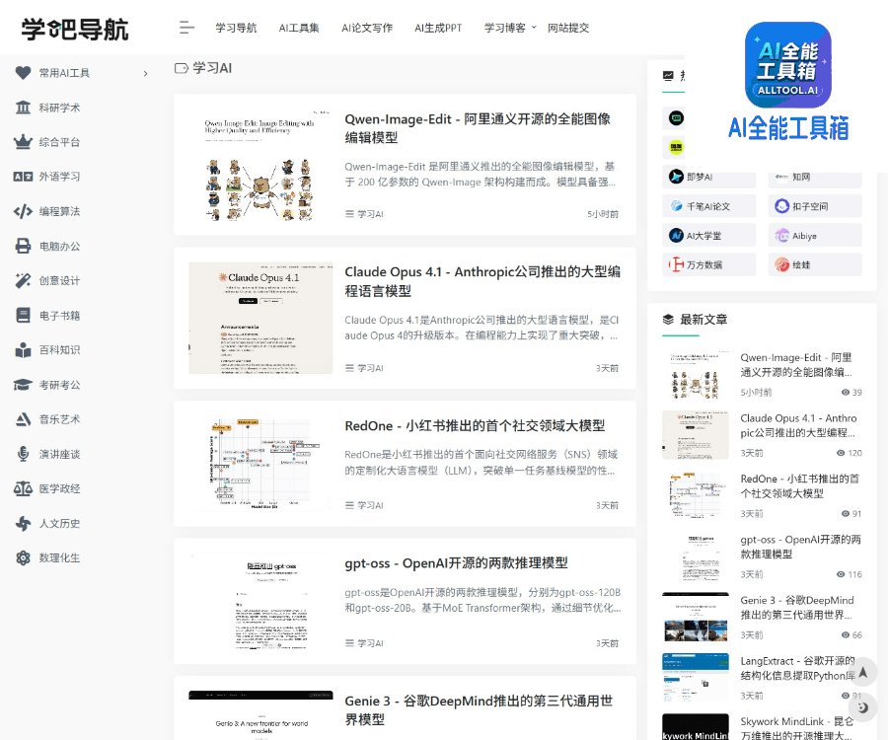Click the 即梦AI tool icon
Viewport: 888px width, 740px height.
coord(676,177)
